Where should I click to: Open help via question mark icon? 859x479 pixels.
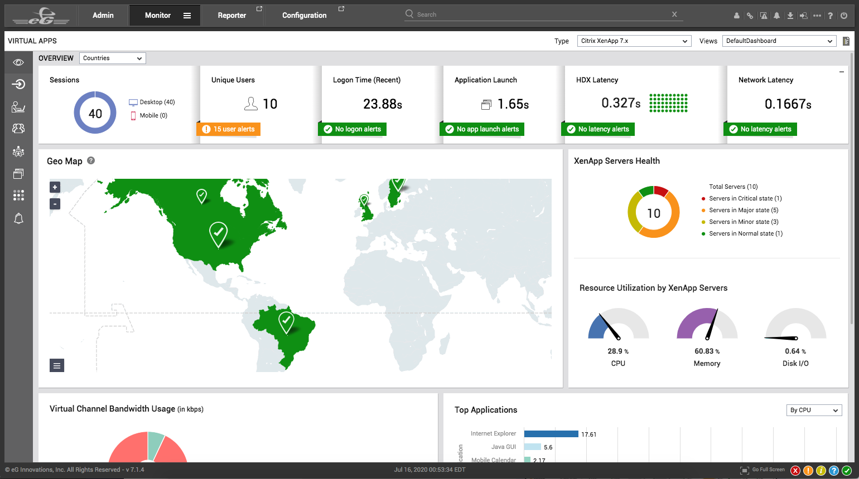[x=831, y=16]
